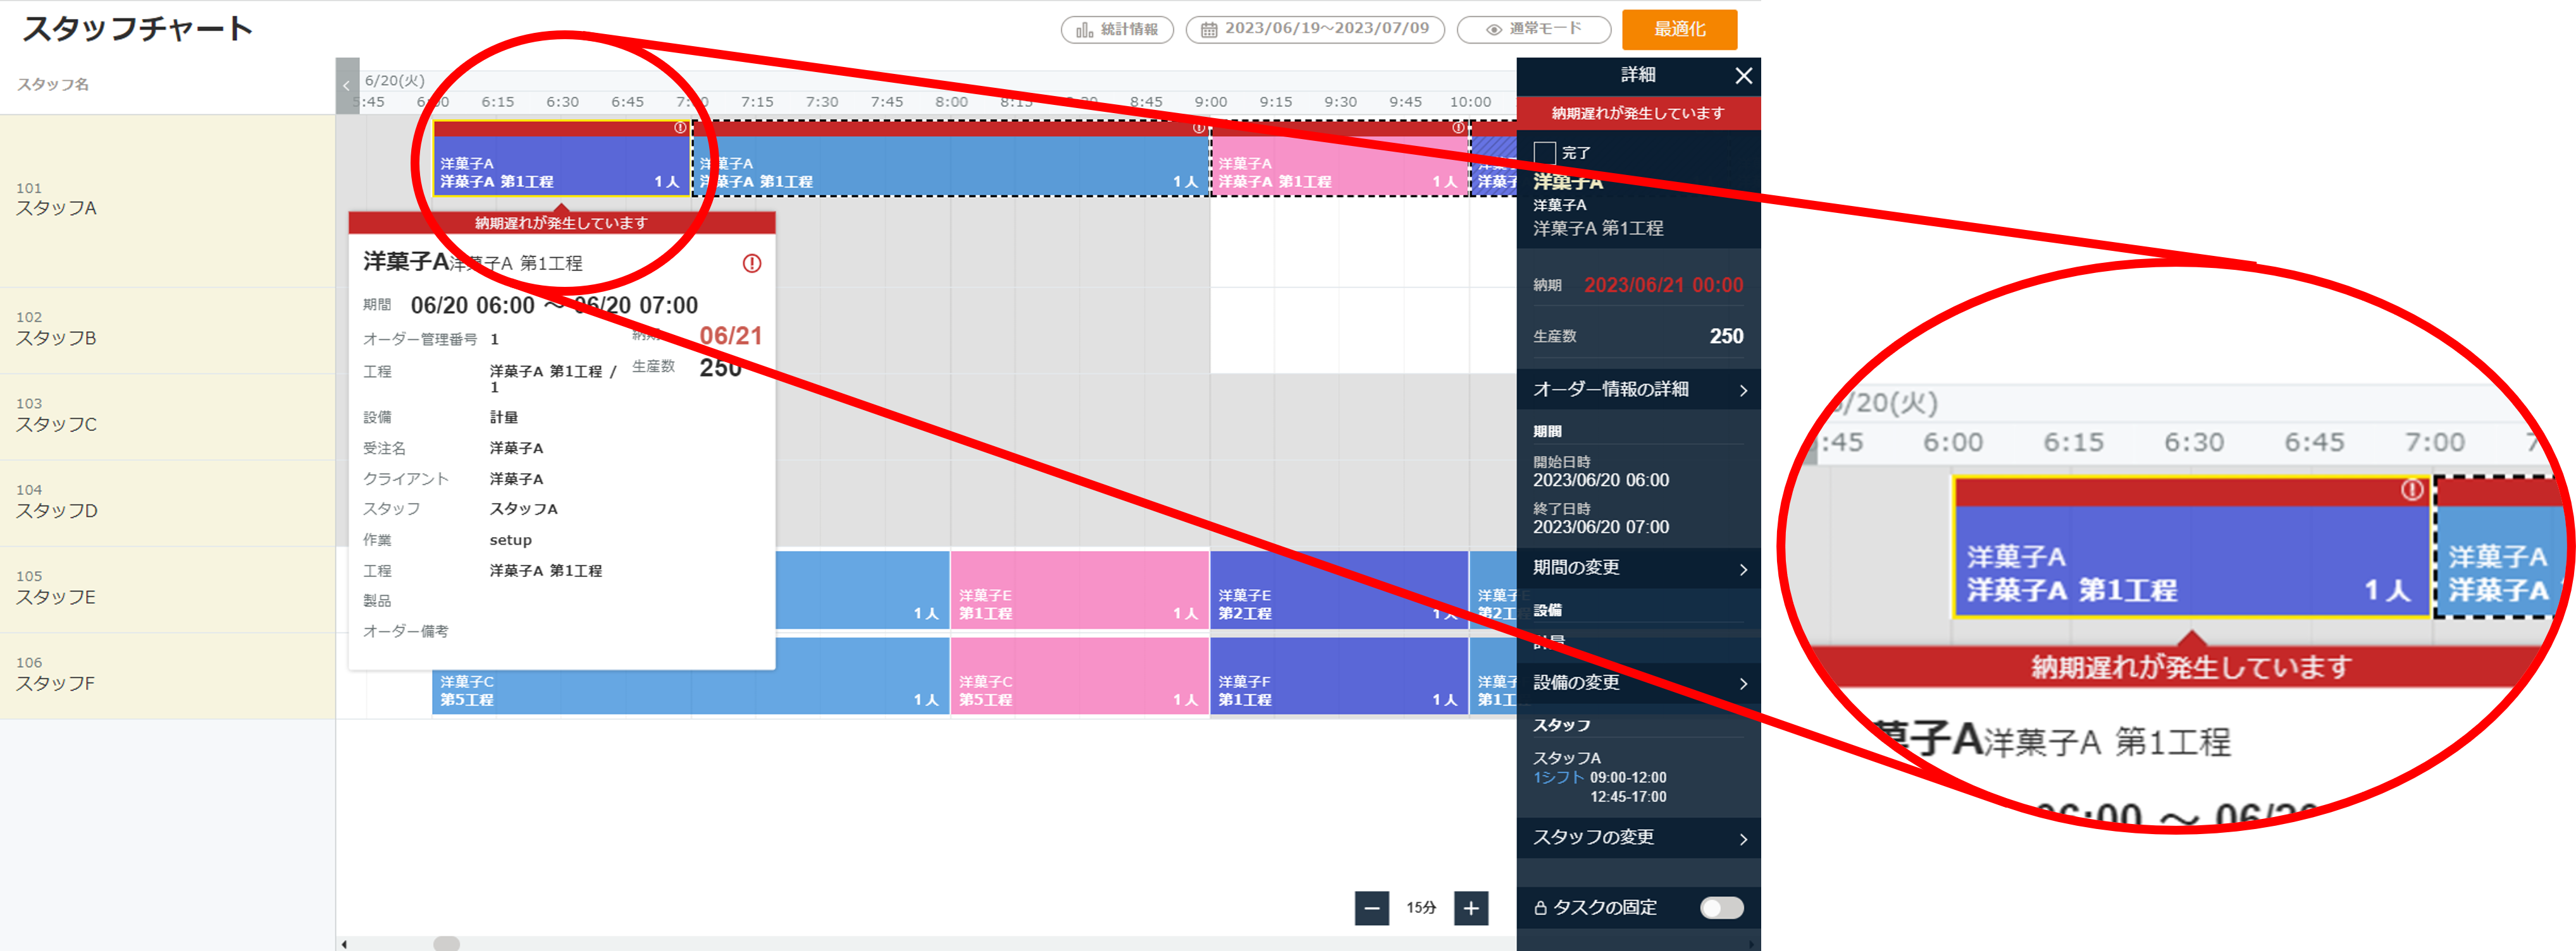
Task: Select the 洋菓子F 第1工程 task
Action: [x=1340, y=677]
